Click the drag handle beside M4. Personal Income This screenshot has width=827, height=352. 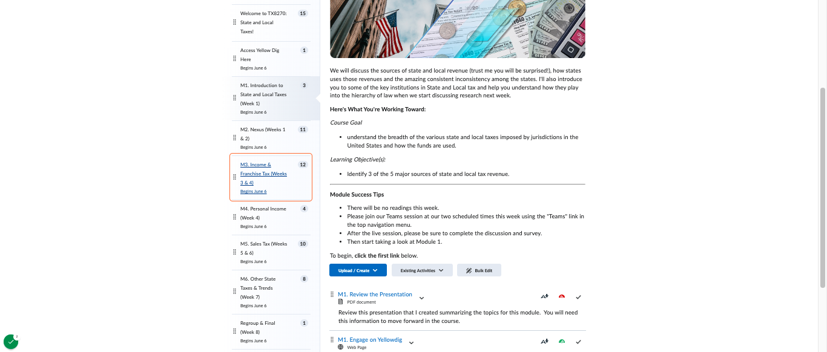point(235,217)
